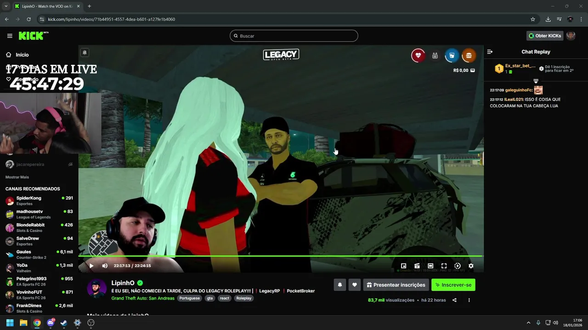Mute the video volume

pos(105,266)
